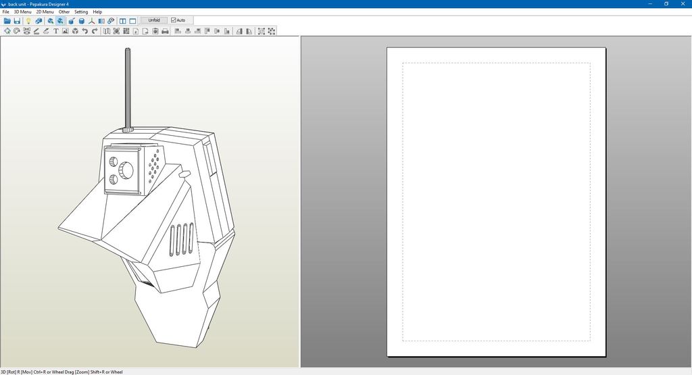Select the edit flaps tool icon
The image size is (692, 375).
click(36, 31)
